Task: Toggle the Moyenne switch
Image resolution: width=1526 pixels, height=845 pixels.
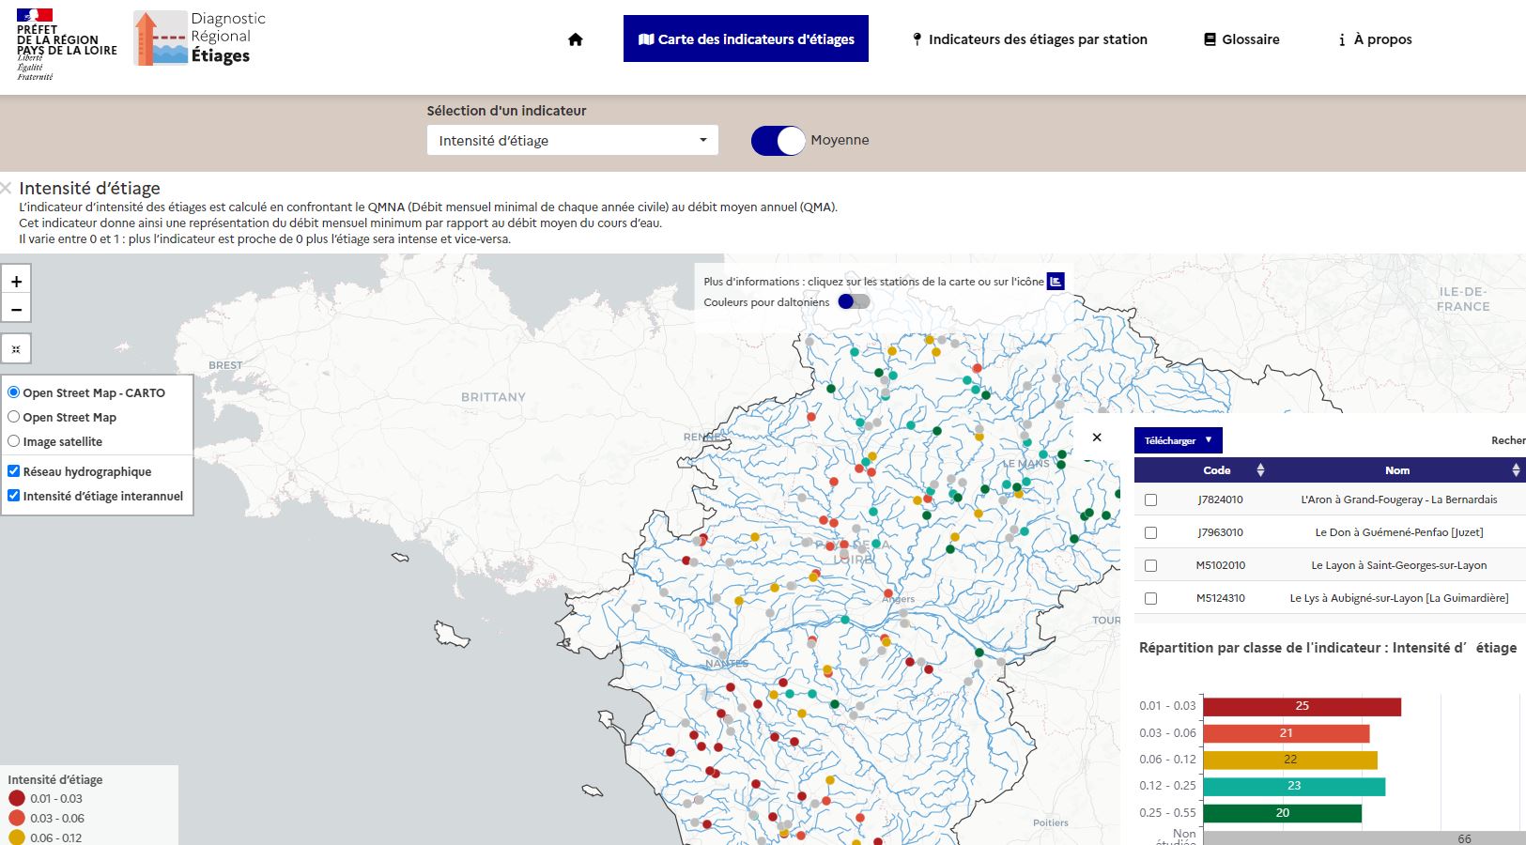Action: pyautogui.click(x=778, y=140)
